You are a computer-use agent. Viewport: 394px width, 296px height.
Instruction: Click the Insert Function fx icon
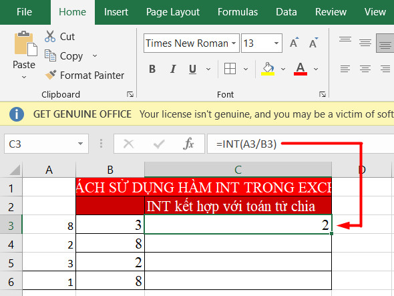point(188,144)
